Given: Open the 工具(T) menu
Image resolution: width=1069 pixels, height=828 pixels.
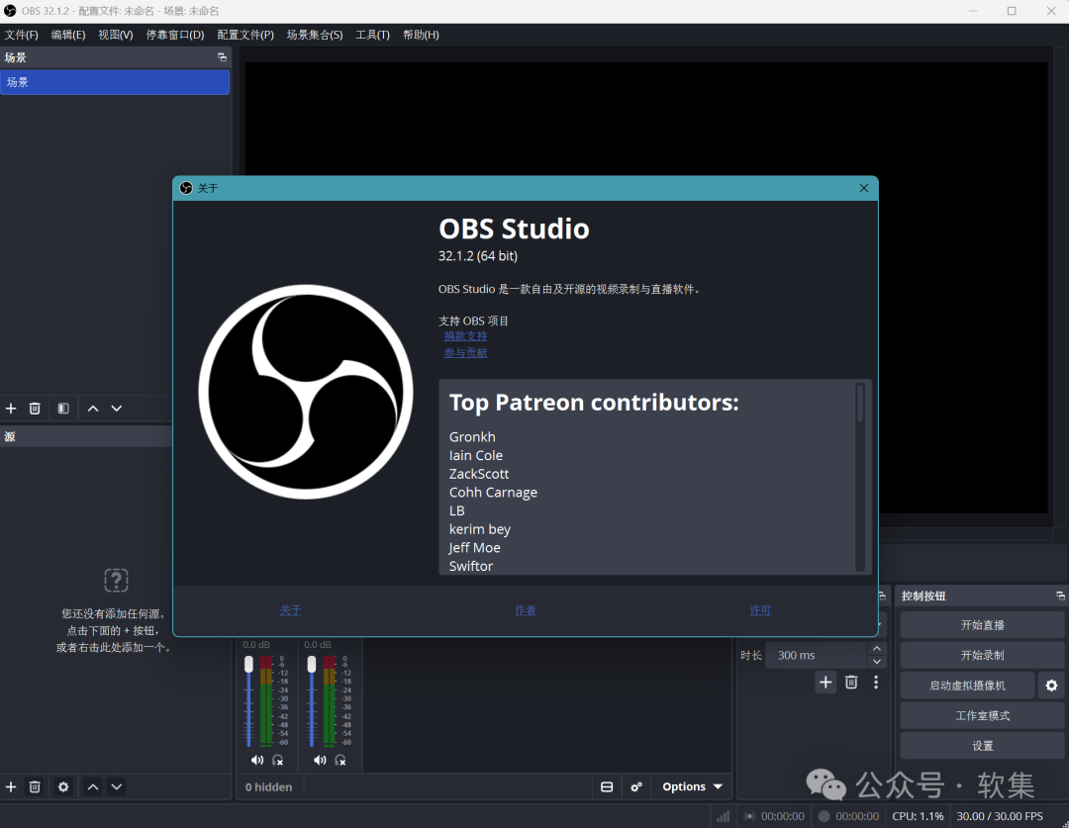Looking at the screenshot, I should (372, 35).
